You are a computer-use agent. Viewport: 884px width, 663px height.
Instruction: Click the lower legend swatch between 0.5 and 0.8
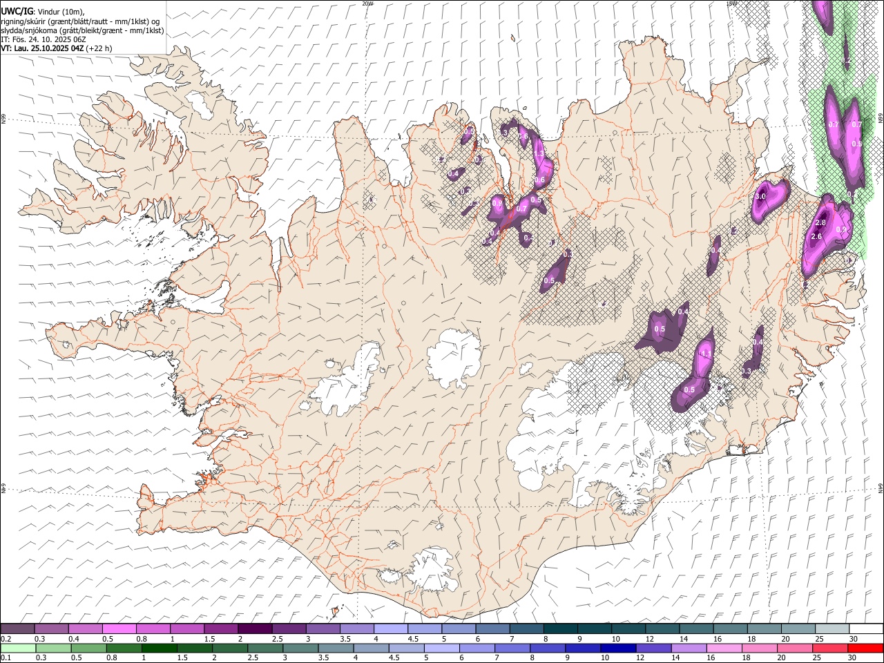89,648
